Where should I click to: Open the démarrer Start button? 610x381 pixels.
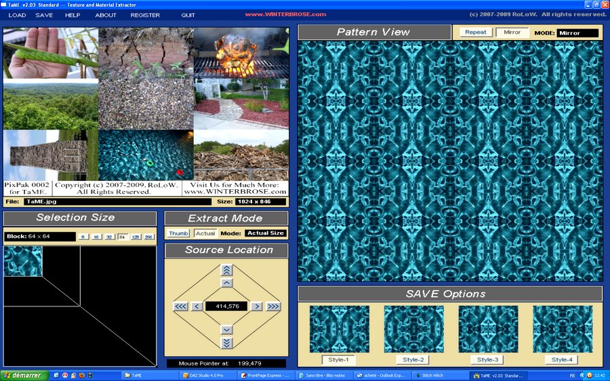[x=24, y=375]
